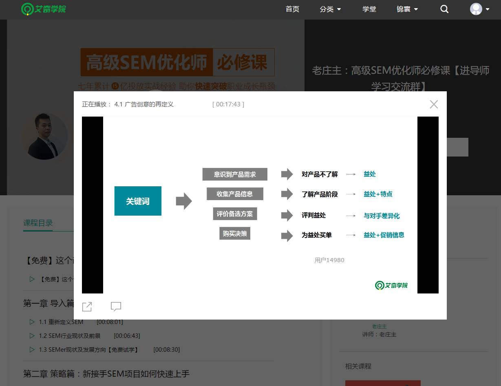Click play icon beside 1.1 重新定义SEM
Screen dimensions: 501x386
click(32, 322)
